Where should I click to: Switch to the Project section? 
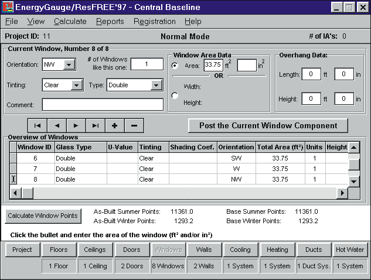(x=22, y=250)
